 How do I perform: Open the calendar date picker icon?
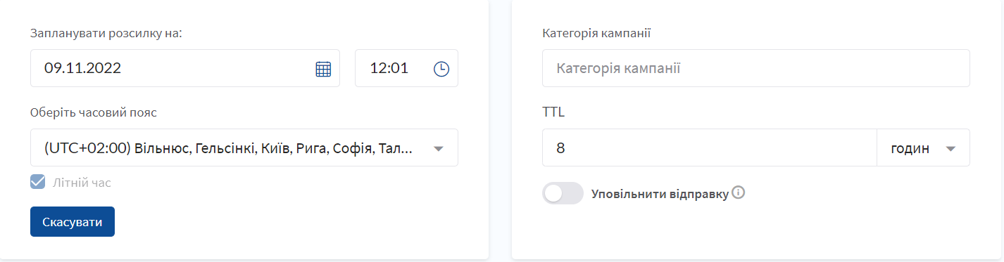[323, 69]
